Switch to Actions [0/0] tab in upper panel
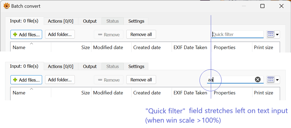Viewport: 291px width, 128px height. (61, 21)
